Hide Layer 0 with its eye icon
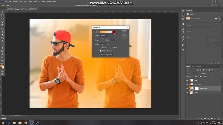The height and width of the screenshot is (125, 223). coord(187,93)
